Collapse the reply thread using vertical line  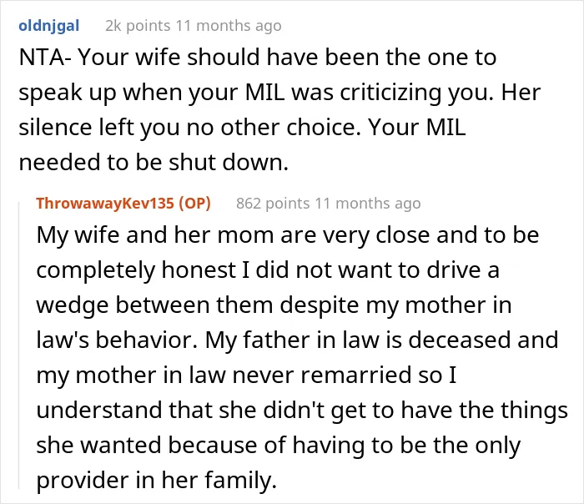coord(19,345)
